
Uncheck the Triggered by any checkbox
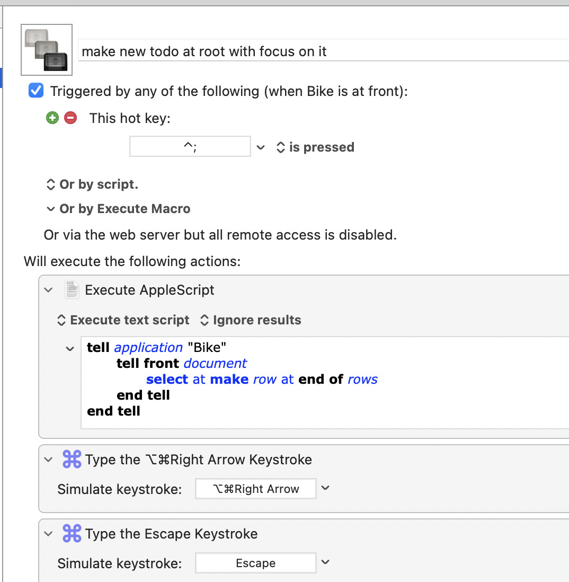36,91
